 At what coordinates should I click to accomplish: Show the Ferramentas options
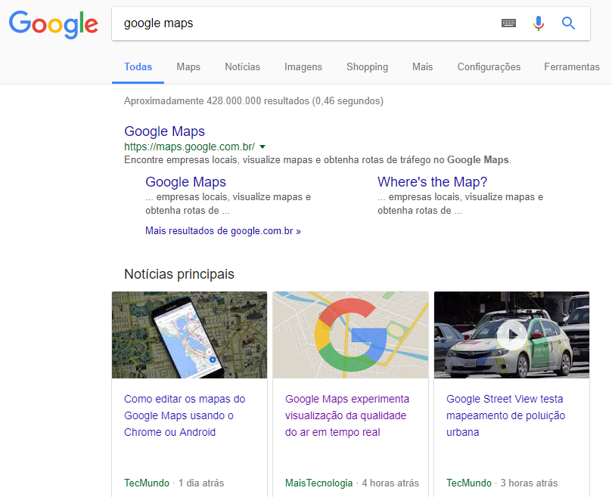572,66
